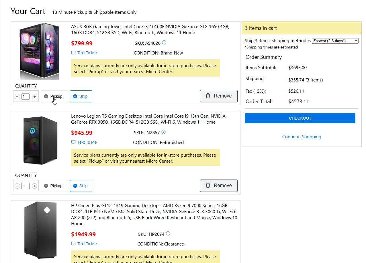
Task: Decrease quantity of ASUS gaming tower
Action: (17, 97)
